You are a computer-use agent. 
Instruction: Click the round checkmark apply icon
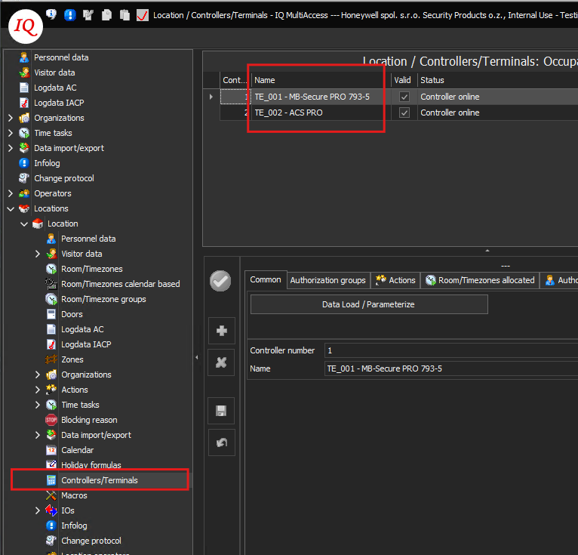tap(220, 281)
